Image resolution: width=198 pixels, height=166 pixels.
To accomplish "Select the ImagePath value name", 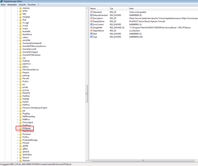I will coord(97,28).
